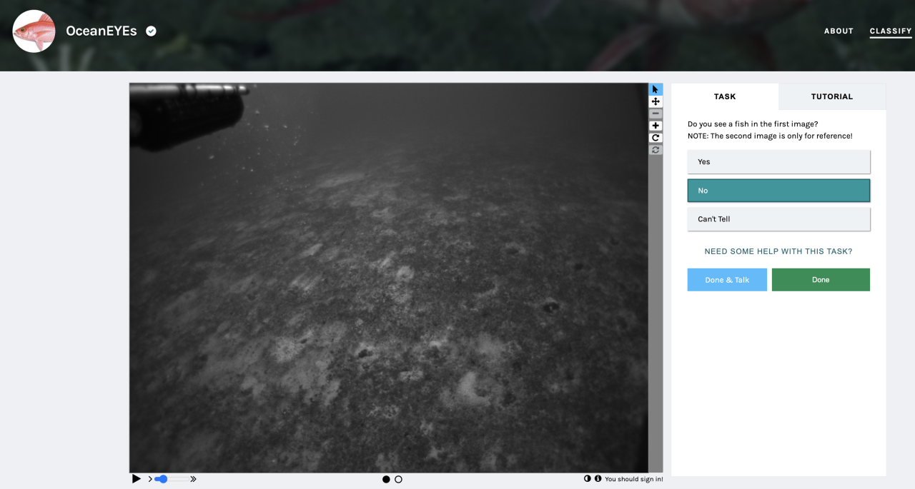The width and height of the screenshot is (915, 489).
Task: Click the Done & Talk button
Action: [727, 280]
